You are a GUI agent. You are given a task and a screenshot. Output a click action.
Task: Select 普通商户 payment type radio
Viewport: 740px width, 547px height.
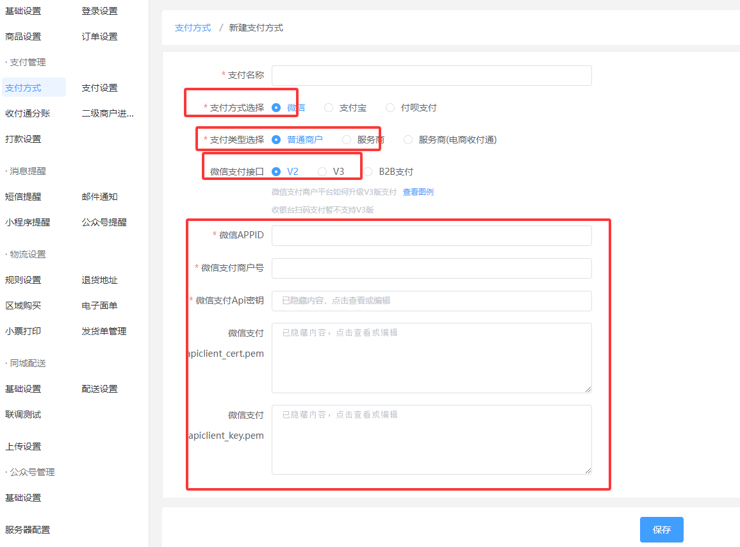(x=277, y=140)
